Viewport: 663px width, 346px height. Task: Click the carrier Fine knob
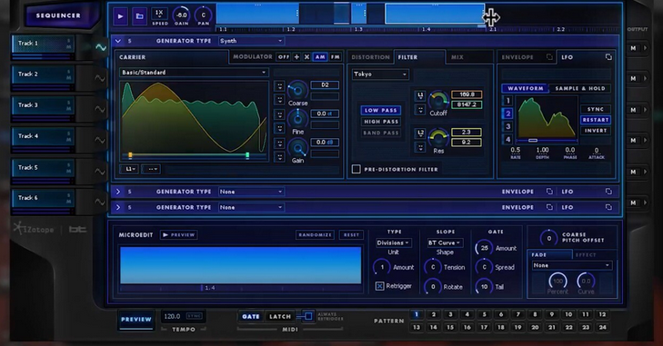click(x=297, y=119)
